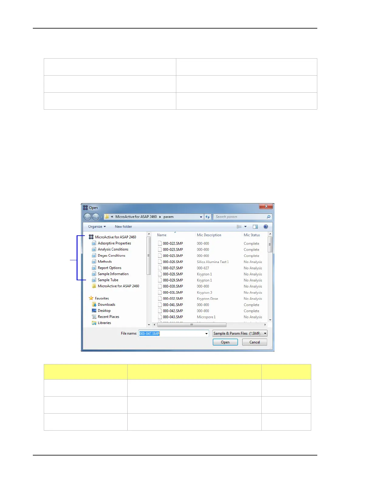Select file 000-027.SMP
The width and height of the screenshot is (372, 481).
point(173,268)
